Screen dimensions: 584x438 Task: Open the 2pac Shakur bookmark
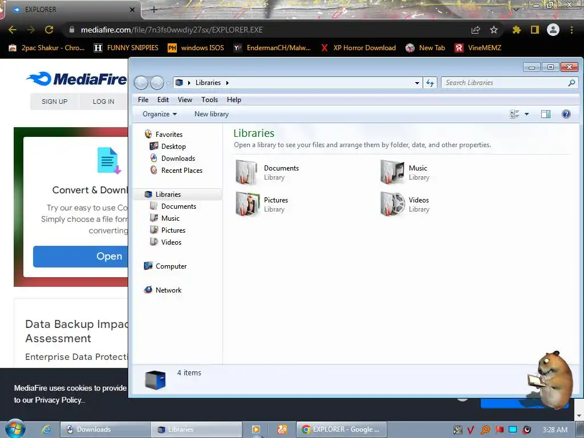pos(47,48)
